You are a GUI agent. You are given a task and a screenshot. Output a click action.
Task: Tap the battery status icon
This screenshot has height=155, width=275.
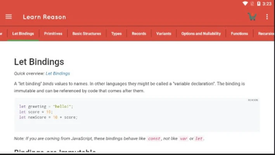click(259, 3)
